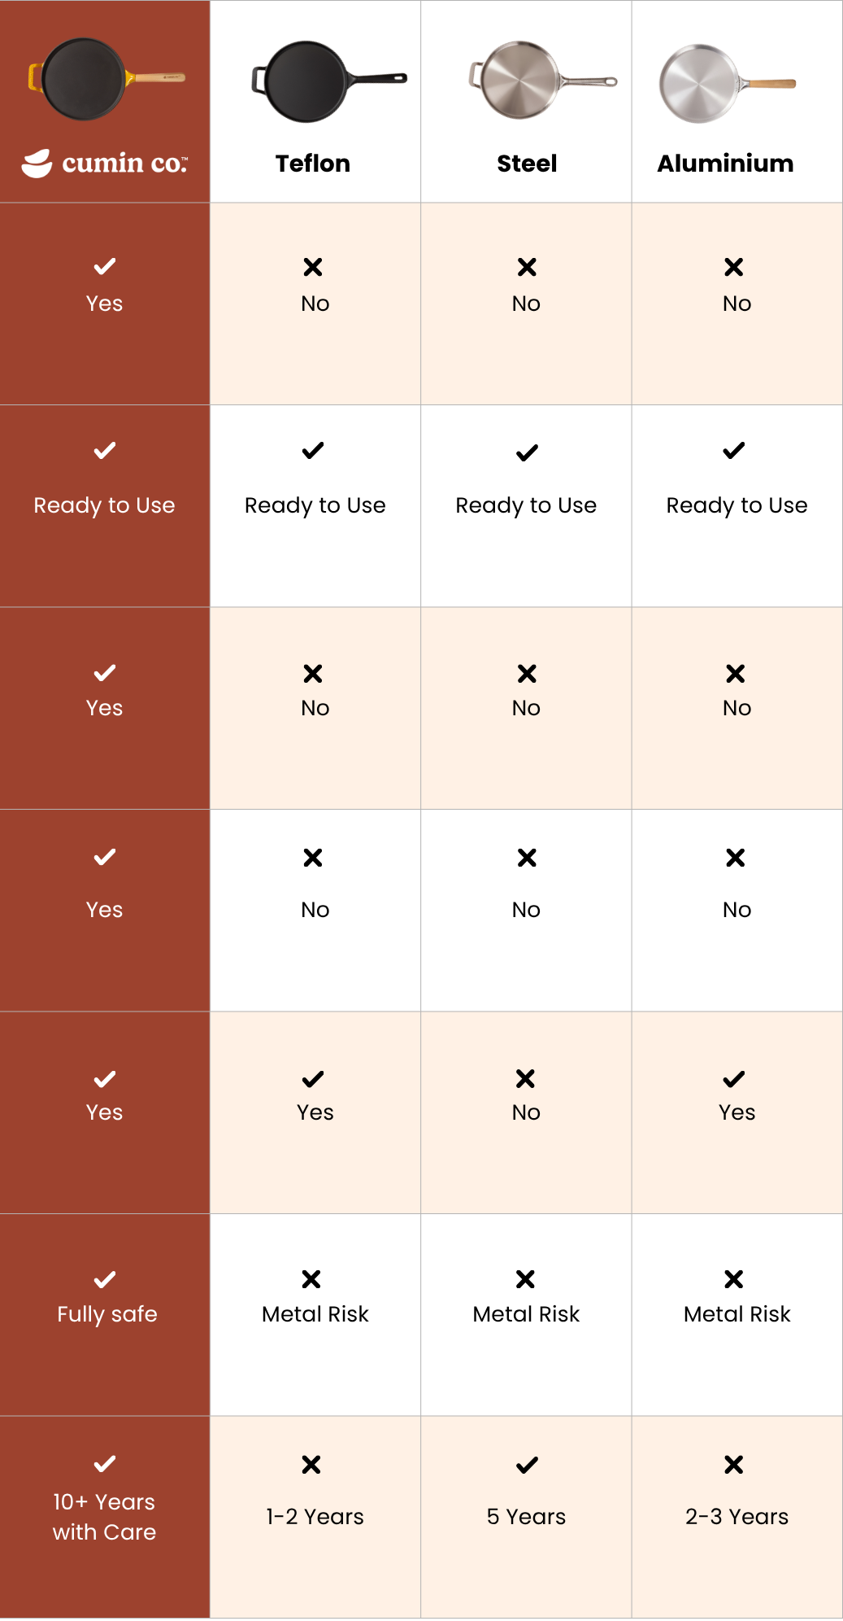Click the cross above Aluminium 'Metal Risk'
The height and width of the screenshot is (1621, 843).
click(734, 1279)
